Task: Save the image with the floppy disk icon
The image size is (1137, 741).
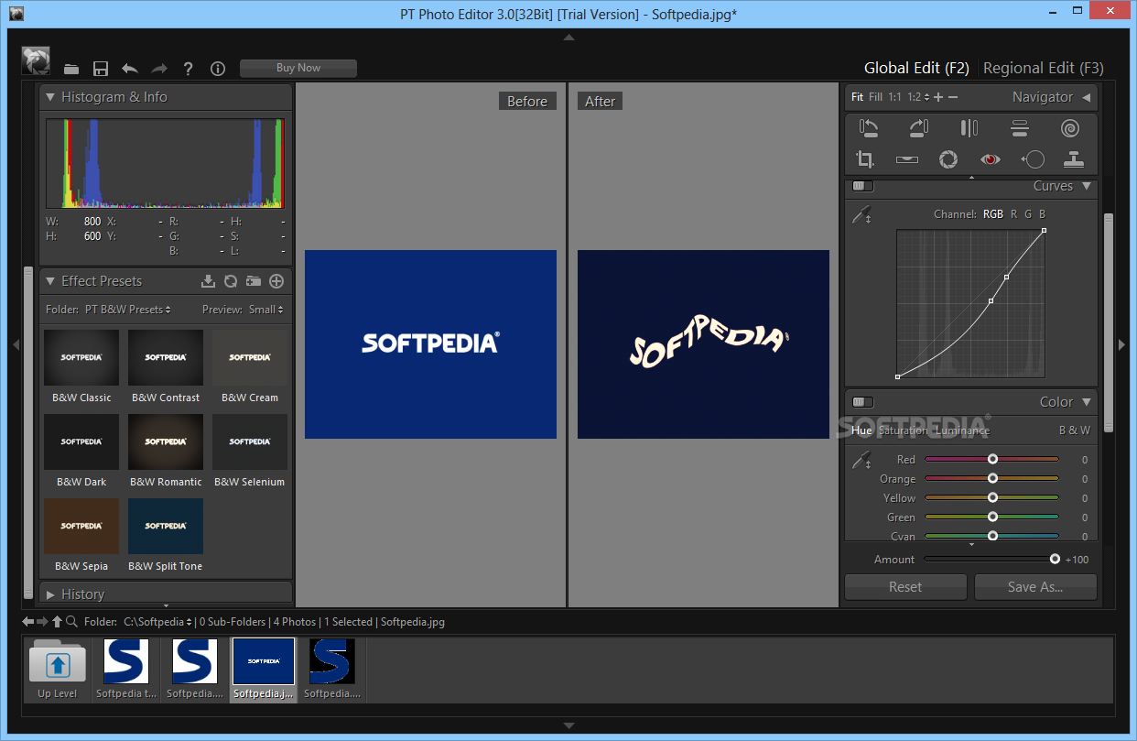Action: click(x=101, y=69)
